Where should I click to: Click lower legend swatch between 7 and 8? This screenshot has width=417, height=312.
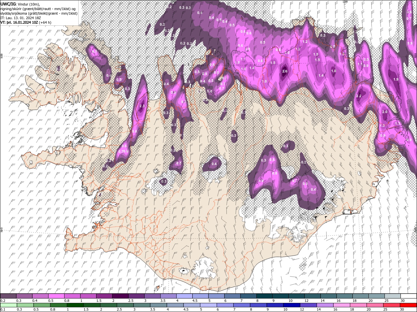[x=241, y=305]
